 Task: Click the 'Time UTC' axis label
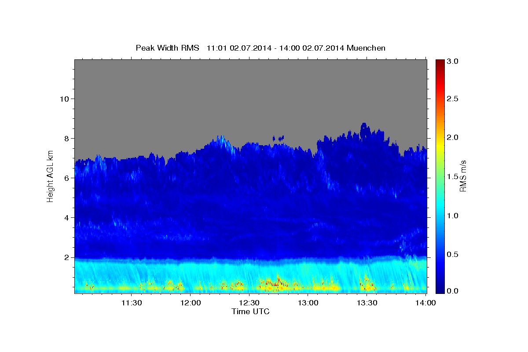[x=250, y=312]
